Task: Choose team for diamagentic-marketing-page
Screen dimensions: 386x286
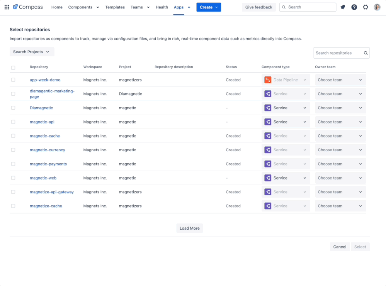Action: coord(340,94)
